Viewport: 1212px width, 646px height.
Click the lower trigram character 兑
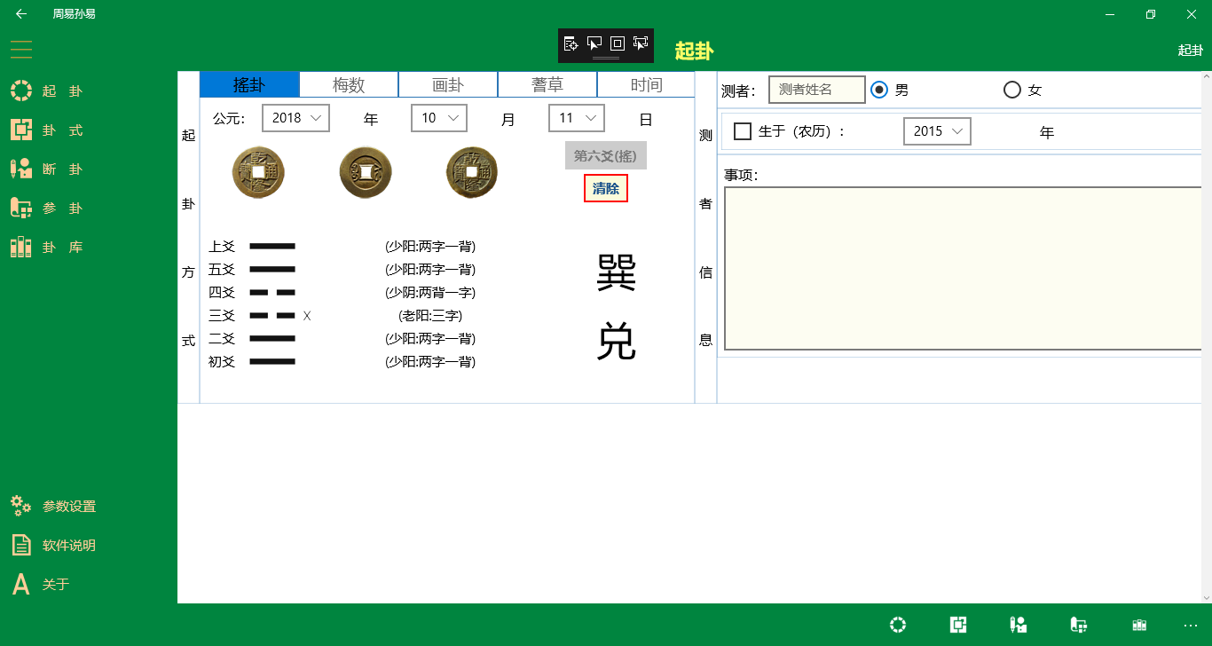tap(617, 342)
